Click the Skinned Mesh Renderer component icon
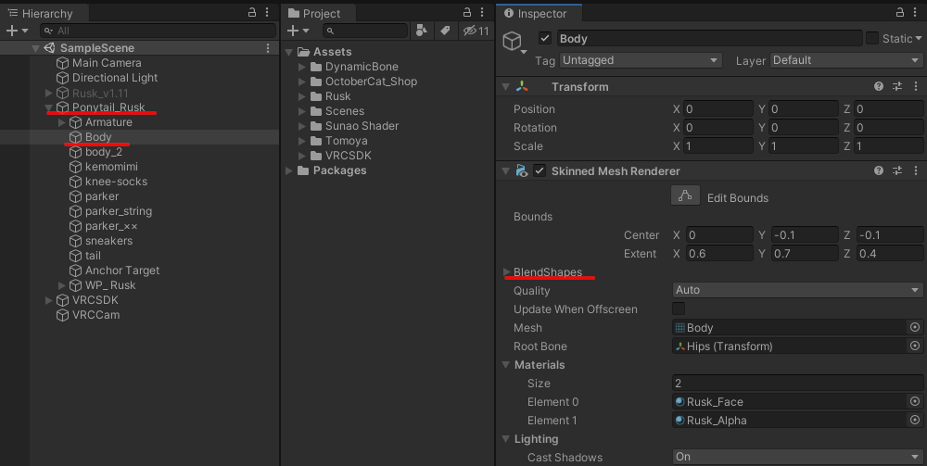The width and height of the screenshot is (927, 466). tap(521, 170)
